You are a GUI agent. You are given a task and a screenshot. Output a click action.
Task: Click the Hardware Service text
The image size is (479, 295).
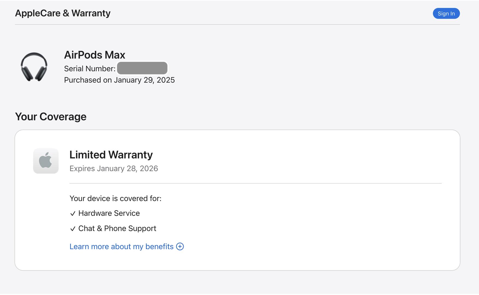click(x=109, y=213)
